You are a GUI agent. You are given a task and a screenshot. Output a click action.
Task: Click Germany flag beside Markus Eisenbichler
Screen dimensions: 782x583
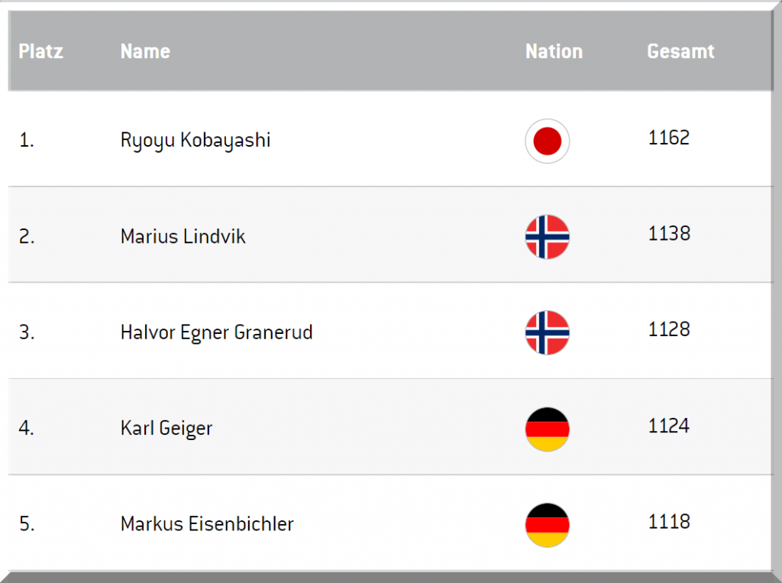click(547, 525)
